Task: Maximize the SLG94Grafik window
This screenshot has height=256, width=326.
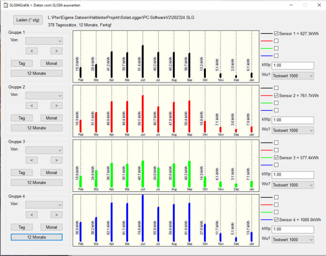Action: [305, 5]
